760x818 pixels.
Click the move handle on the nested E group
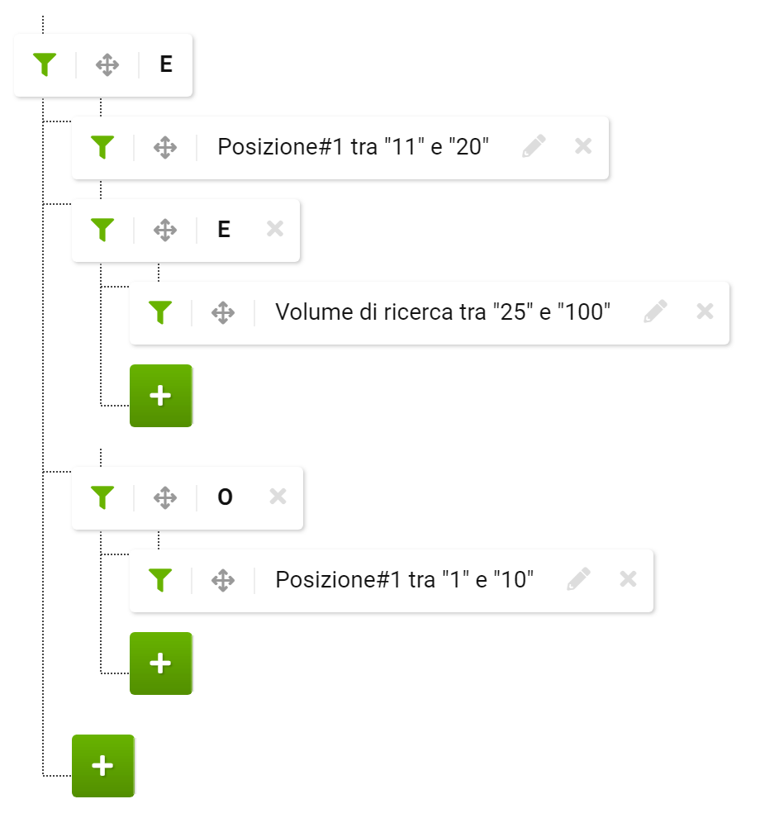[165, 230]
